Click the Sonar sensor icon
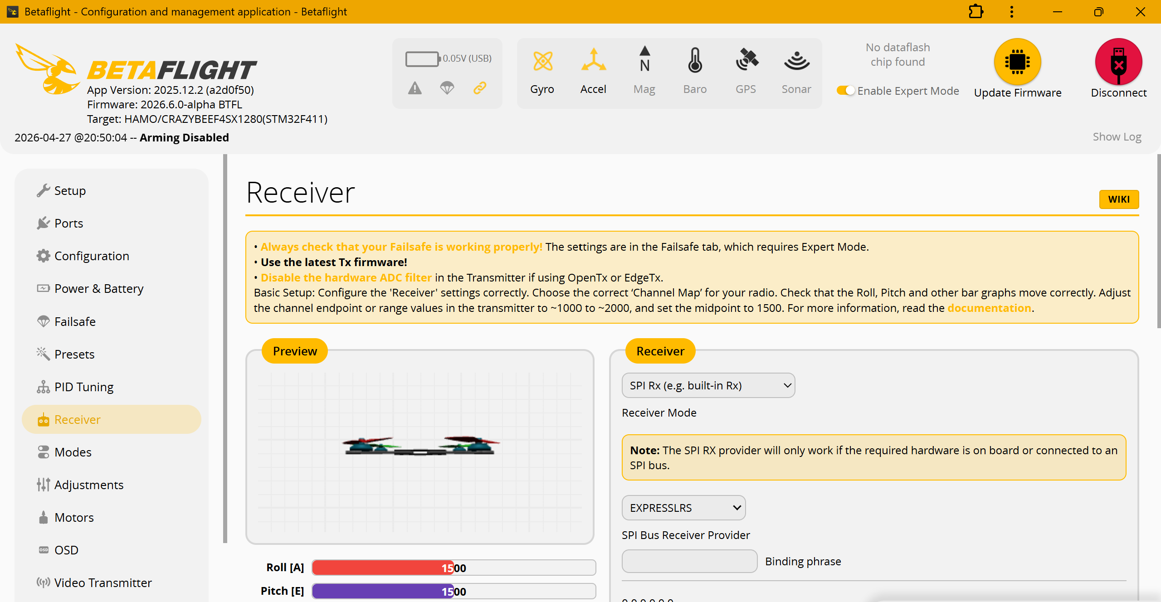1161x602 pixels. pos(796,61)
